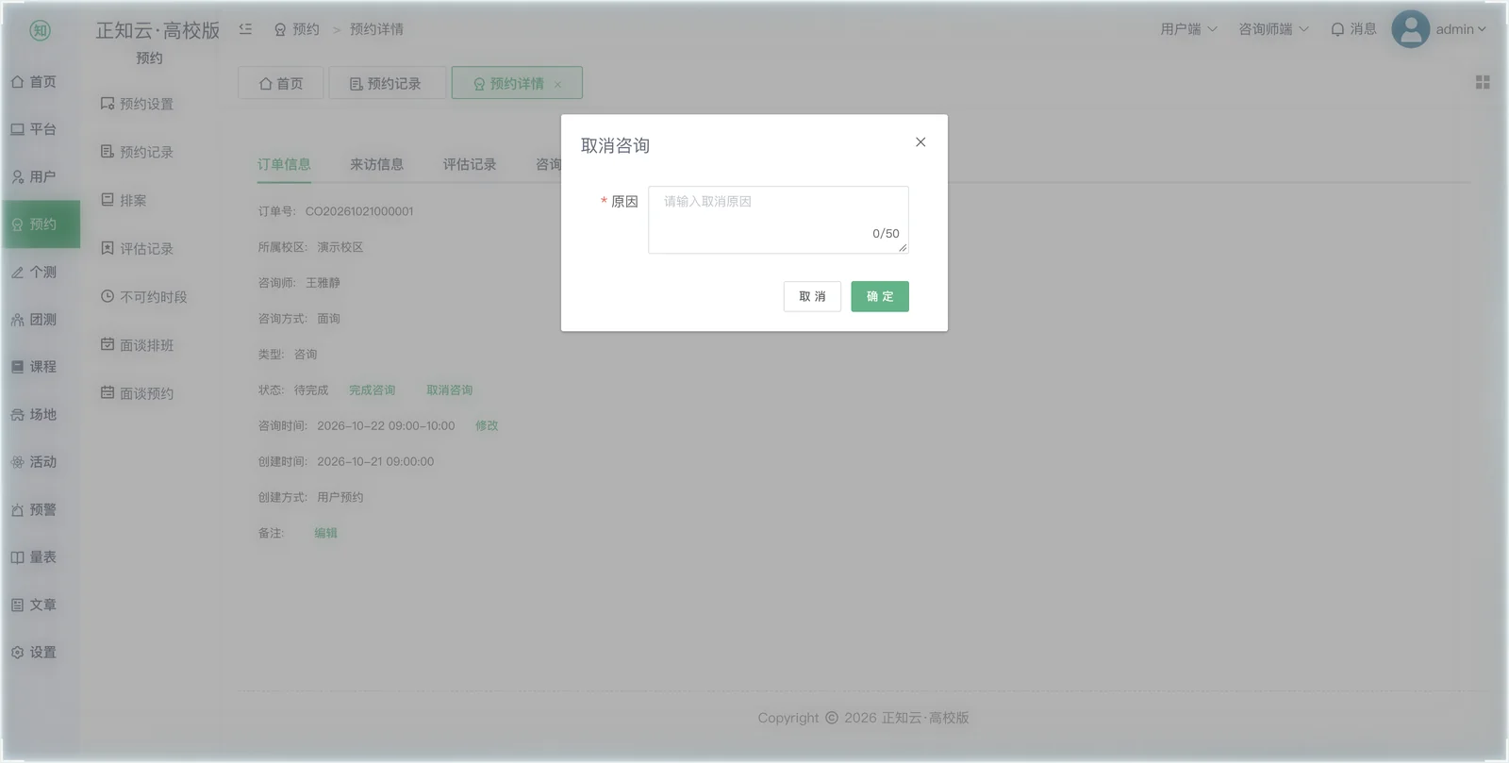This screenshot has height=763, width=1509.
Task: Open the 消息 notifications bell
Action: coord(1353,29)
